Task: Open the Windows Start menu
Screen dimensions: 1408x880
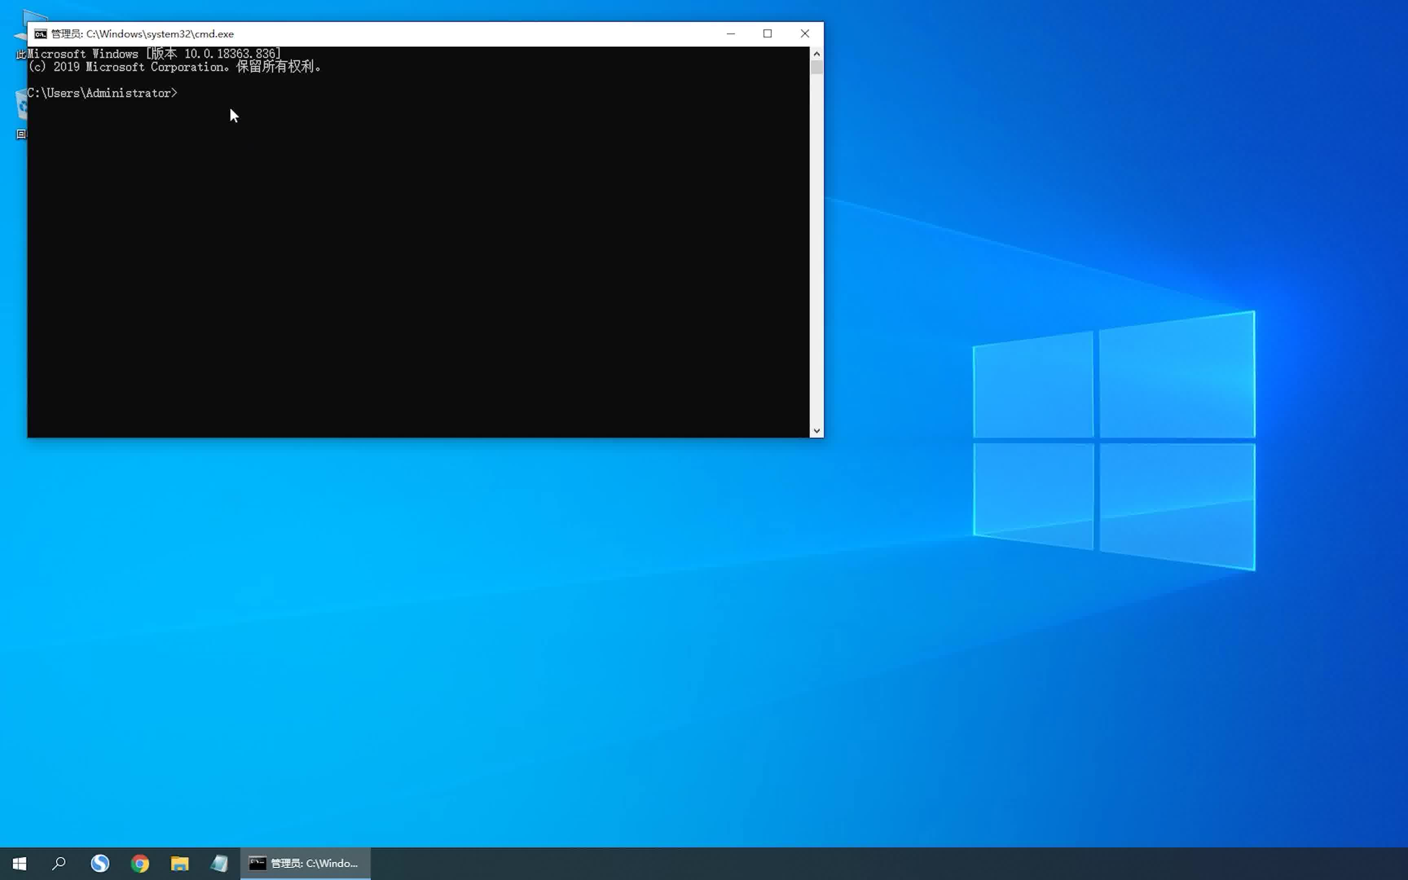Action: click(19, 863)
